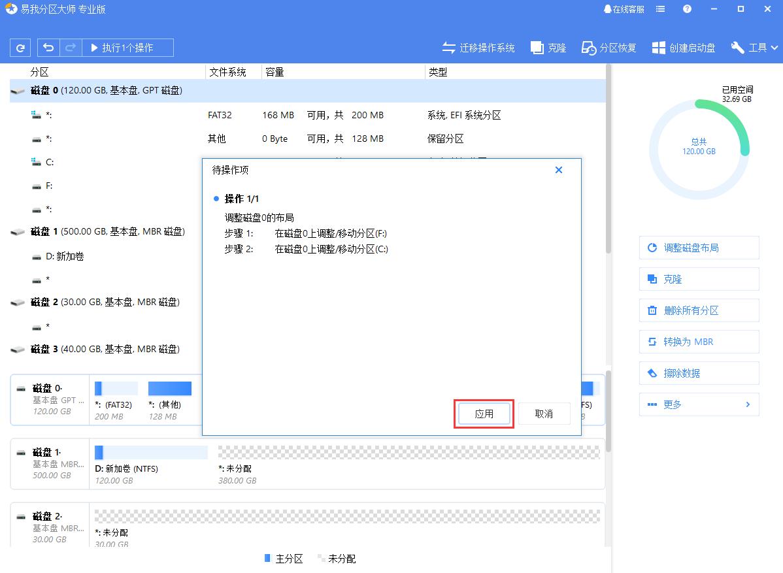
Task: Click the help question mark icon
Action: coord(686,8)
